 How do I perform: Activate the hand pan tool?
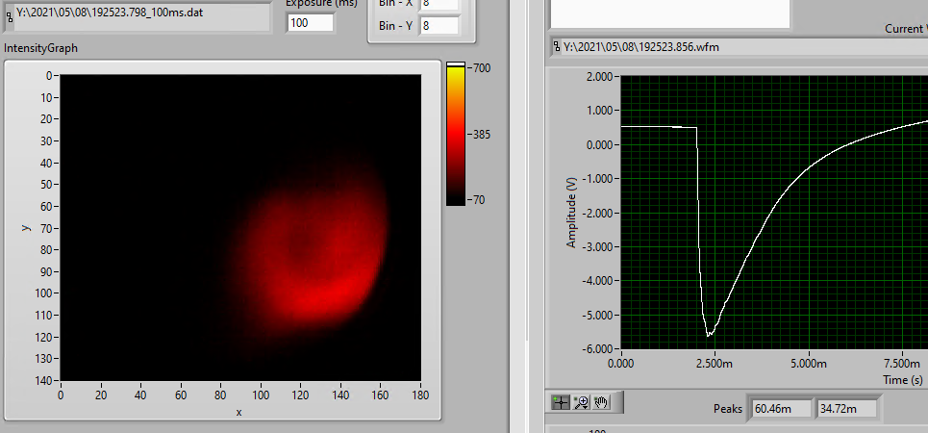pos(601,402)
